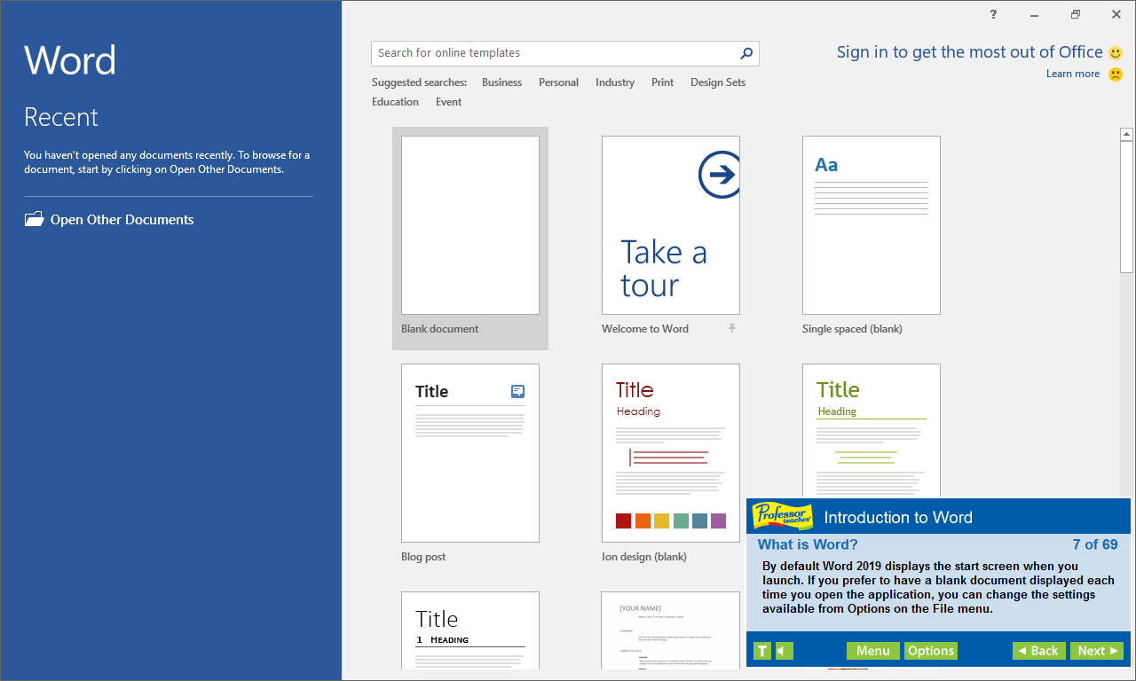Image resolution: width=1136 pixels, height=681 pixels.
Task: Advance the lesson with Next
Action: 1097,650
